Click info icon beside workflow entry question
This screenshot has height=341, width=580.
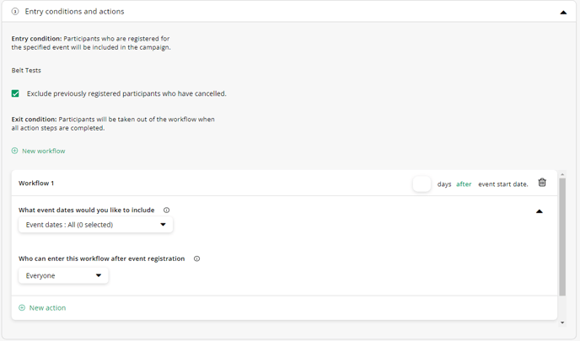[196, 258]
